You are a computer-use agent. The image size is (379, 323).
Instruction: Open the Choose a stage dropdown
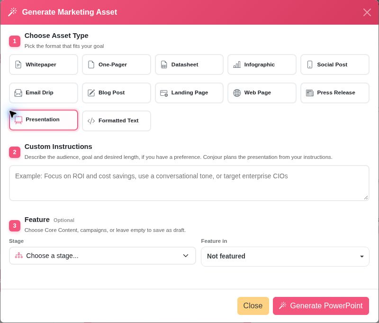tap(102, 256)
